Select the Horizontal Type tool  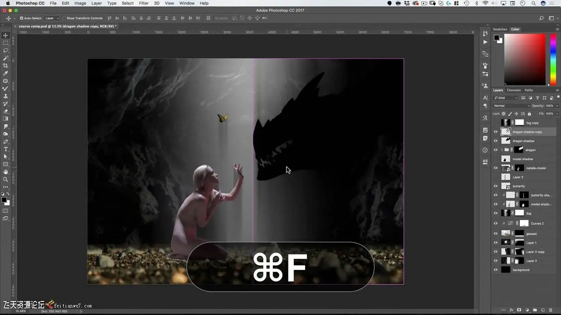(6, 149)
